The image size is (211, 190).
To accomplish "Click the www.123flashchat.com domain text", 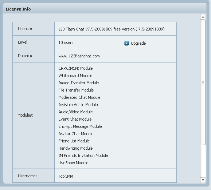I will [79, 56].
